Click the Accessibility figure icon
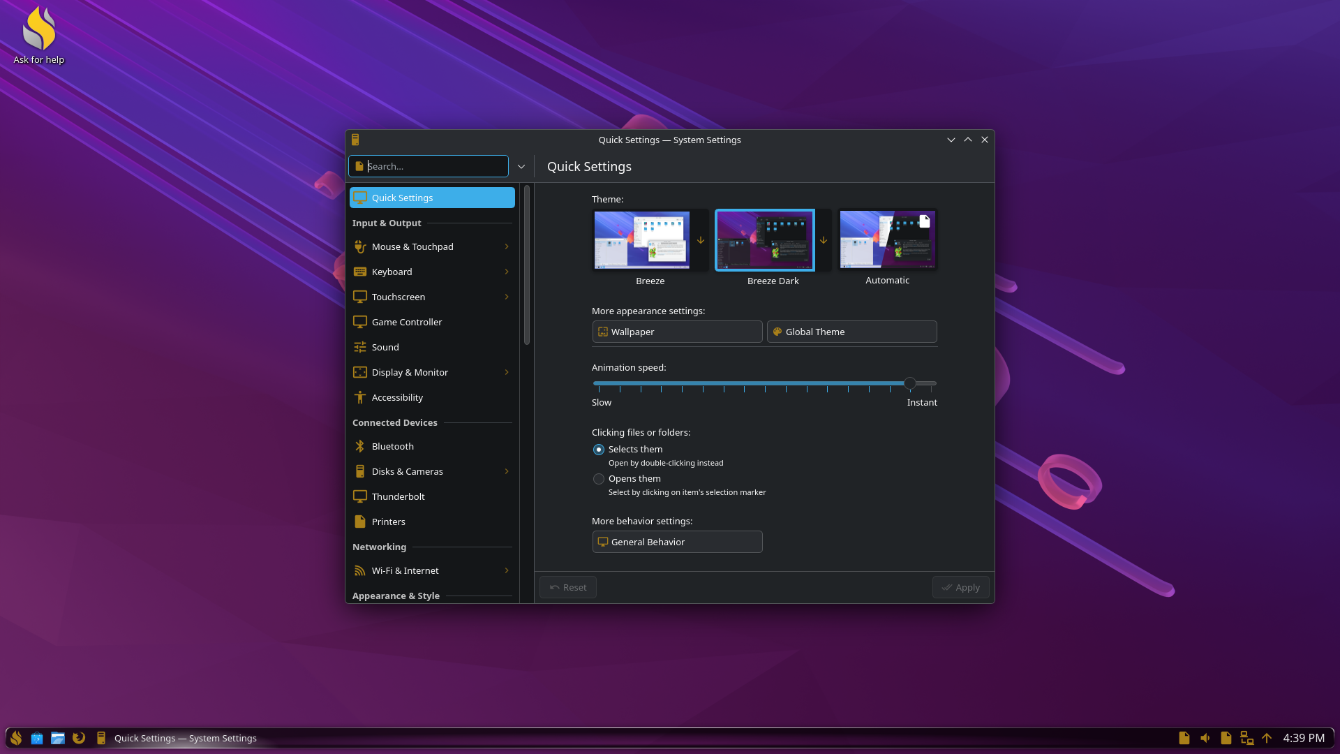The height and width of the screenshot is (754, 1340). (360, 397)
